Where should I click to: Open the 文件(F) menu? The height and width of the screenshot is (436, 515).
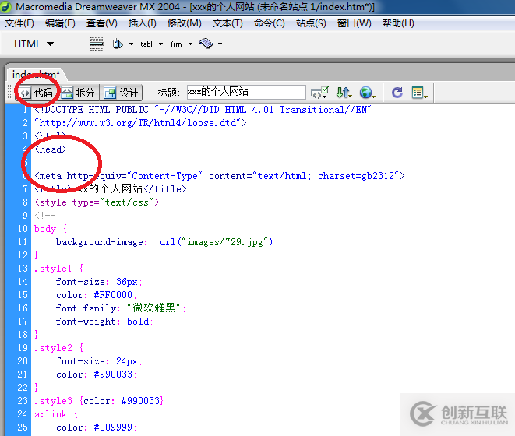pyautogui.click(x=19, y=23)
